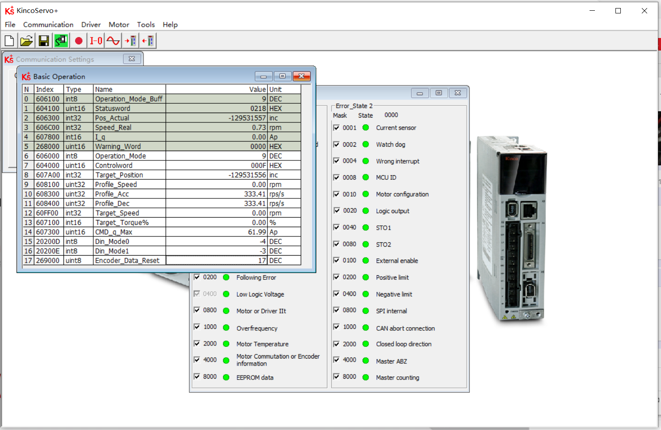Click the Low Logic Voltage label

pyautogui.click(x=260, y=294)
